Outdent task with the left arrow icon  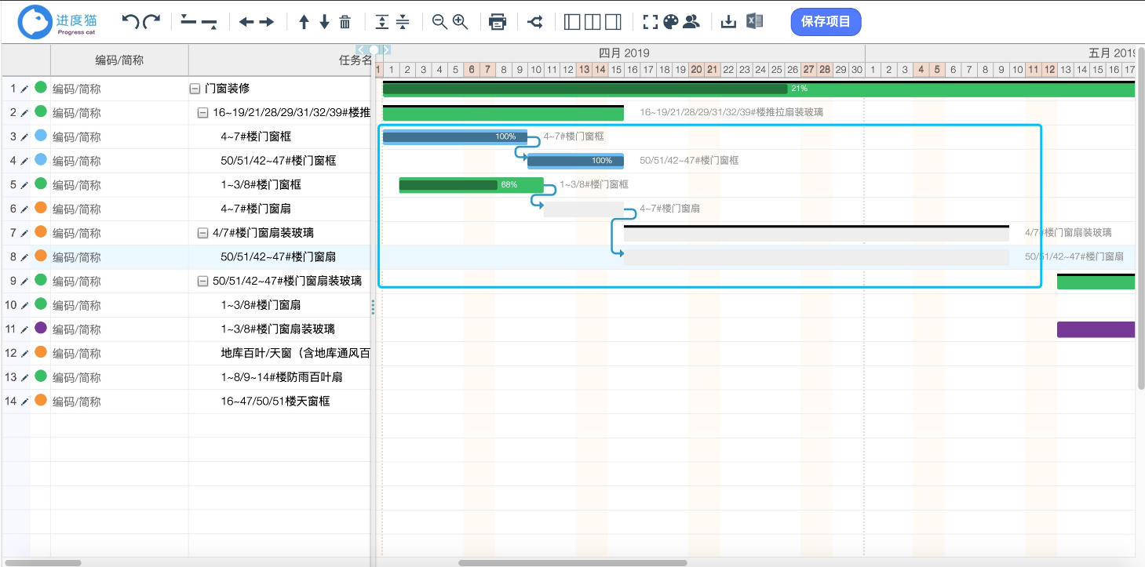click(x=246, y=22)
